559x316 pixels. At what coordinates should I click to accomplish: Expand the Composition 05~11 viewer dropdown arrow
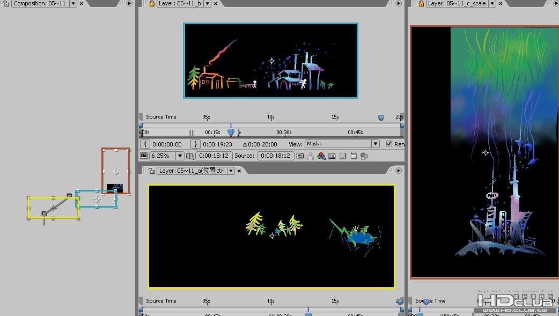(73, 4)
